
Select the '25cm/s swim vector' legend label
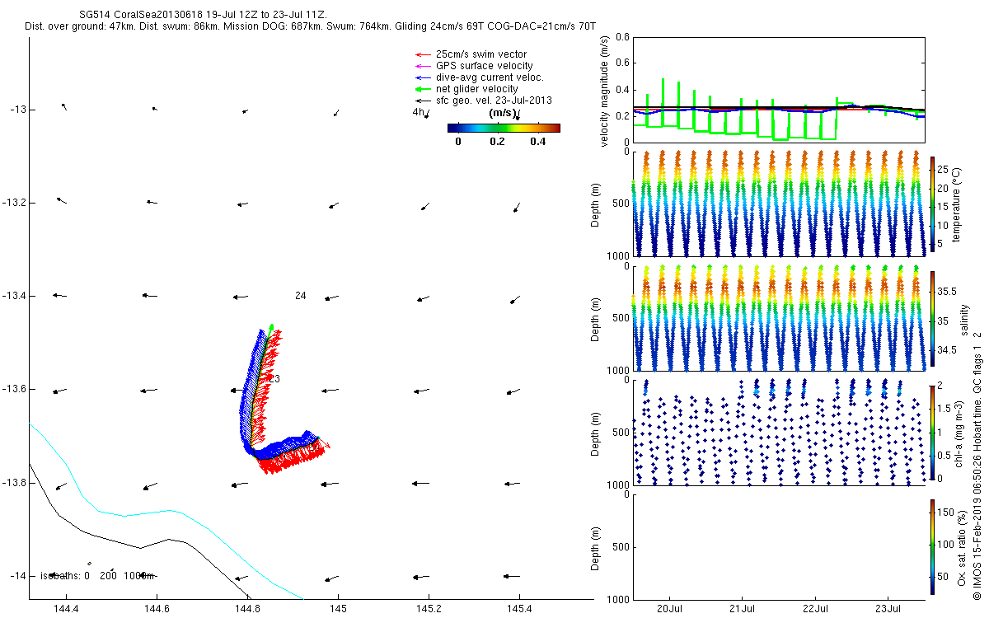click(x=480, y=54)
